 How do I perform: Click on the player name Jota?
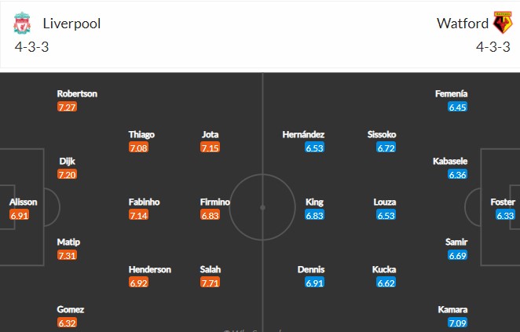(210, 134)
